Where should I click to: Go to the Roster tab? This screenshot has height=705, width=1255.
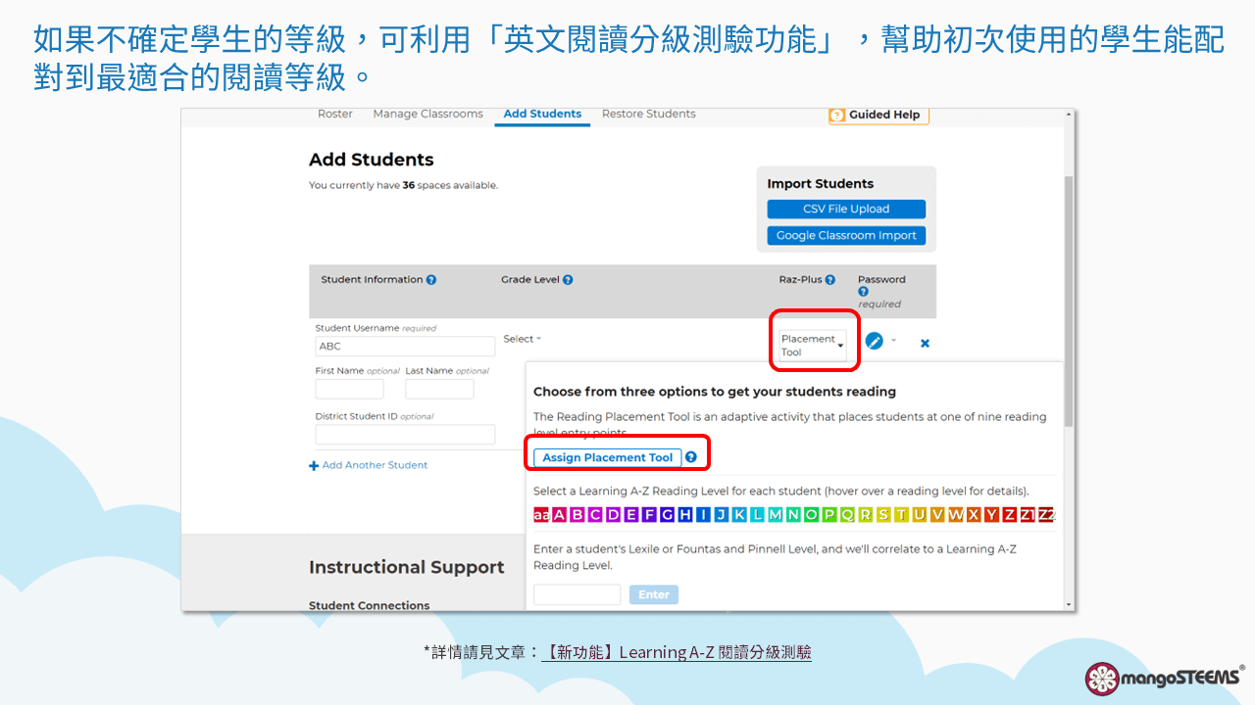tap(335, 115)
